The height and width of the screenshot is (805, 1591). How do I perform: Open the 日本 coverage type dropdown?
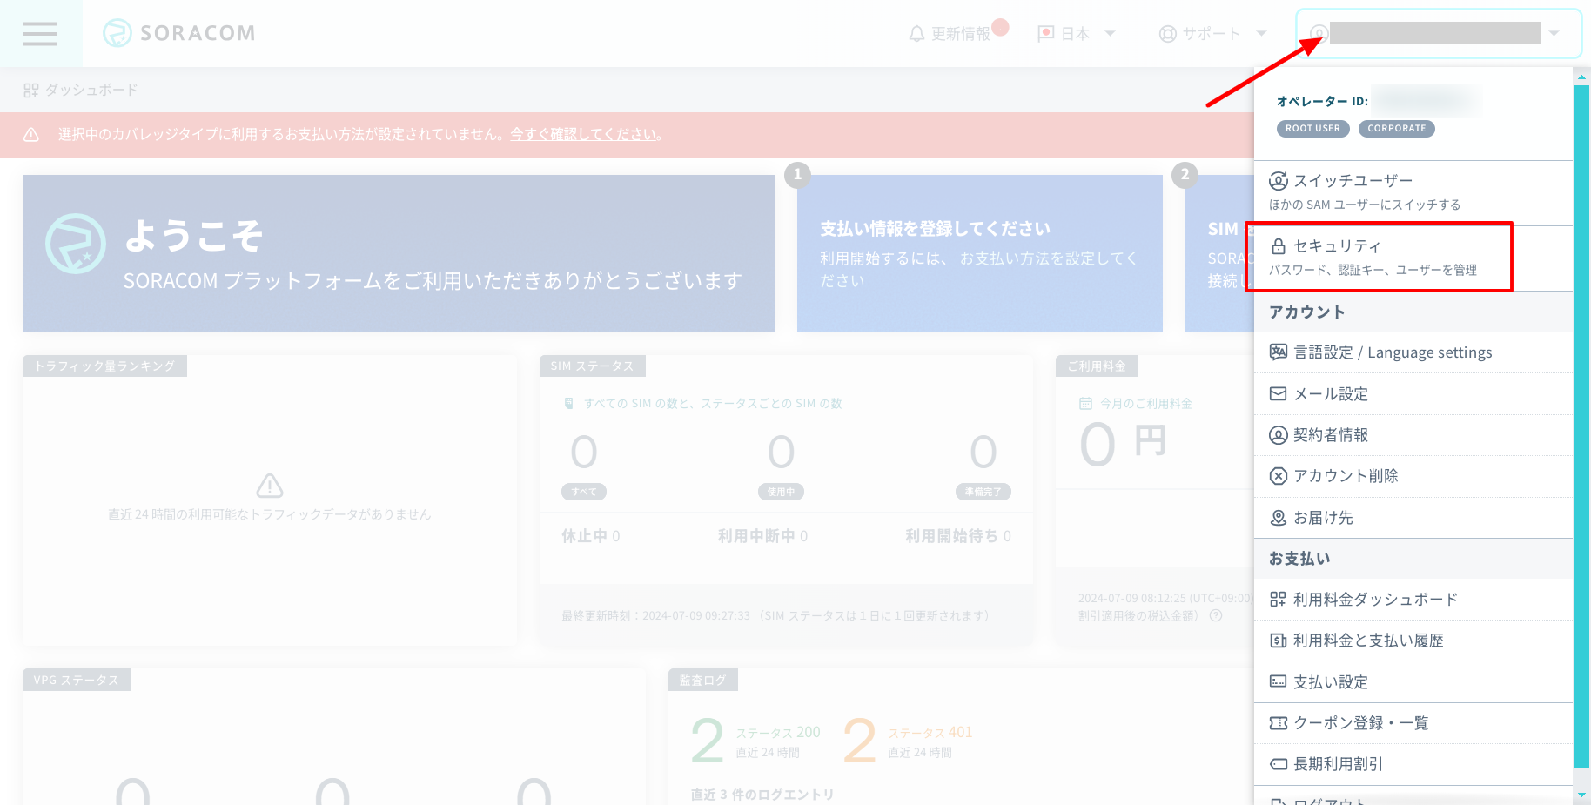(1077, 33)
